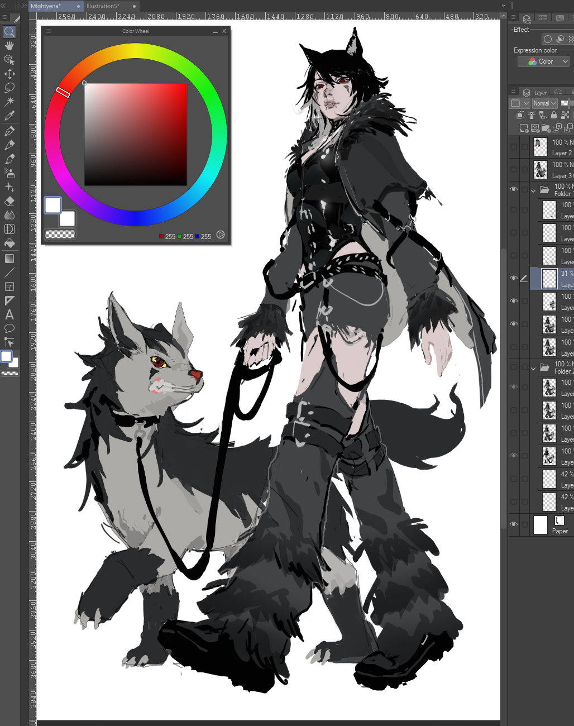Activate the Fill bucket tool
Viewport: 574px width, 726px height.
(x=9, y=243)
